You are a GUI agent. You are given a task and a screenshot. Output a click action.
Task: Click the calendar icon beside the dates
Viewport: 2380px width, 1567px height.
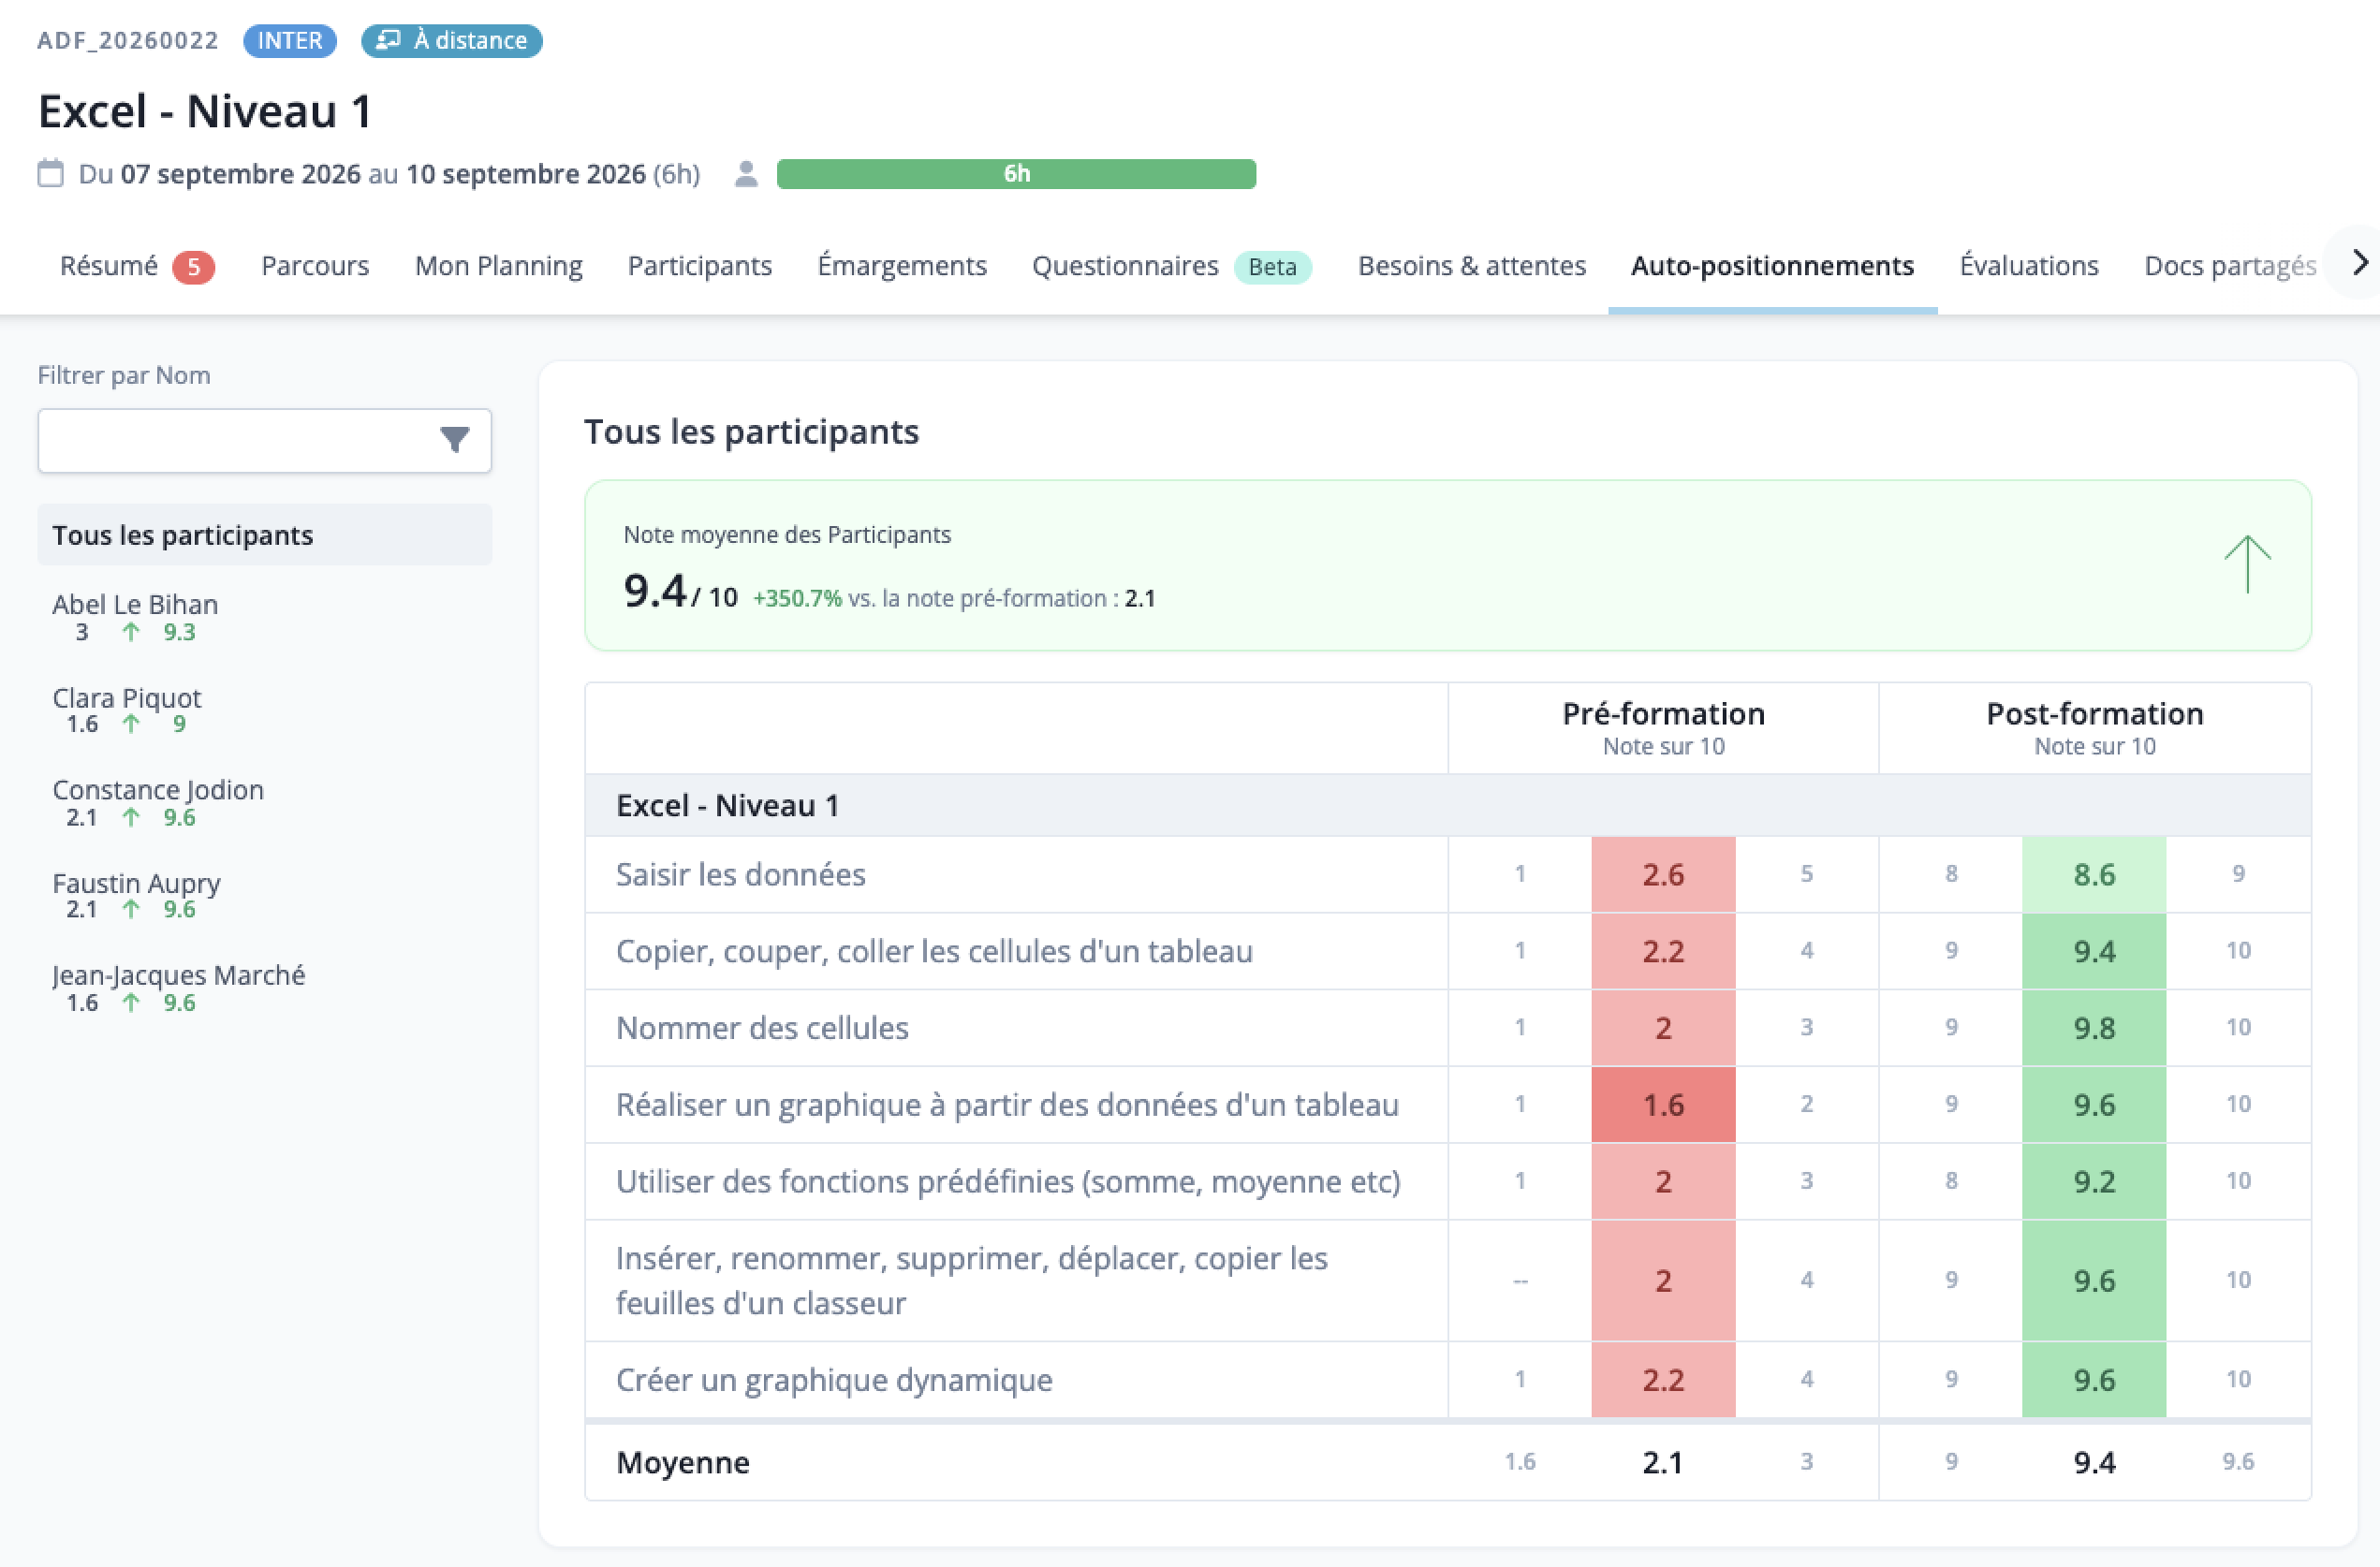[x=50, y=173]
